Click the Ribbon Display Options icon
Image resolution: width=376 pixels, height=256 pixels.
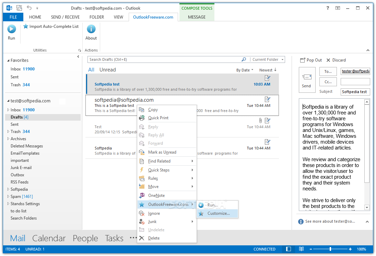(338, 8)
